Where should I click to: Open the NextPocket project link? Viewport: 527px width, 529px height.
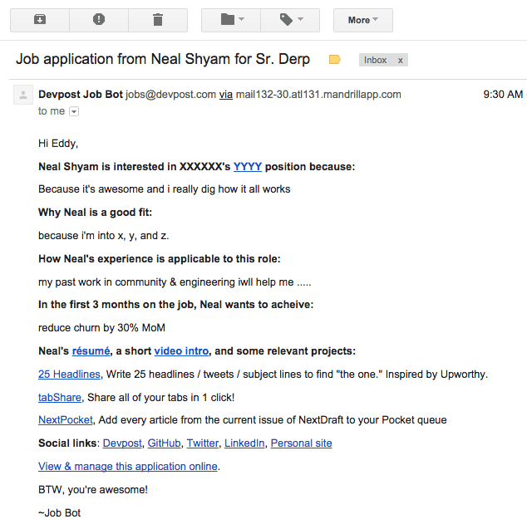pyautogui.click(x=66, y=420)
